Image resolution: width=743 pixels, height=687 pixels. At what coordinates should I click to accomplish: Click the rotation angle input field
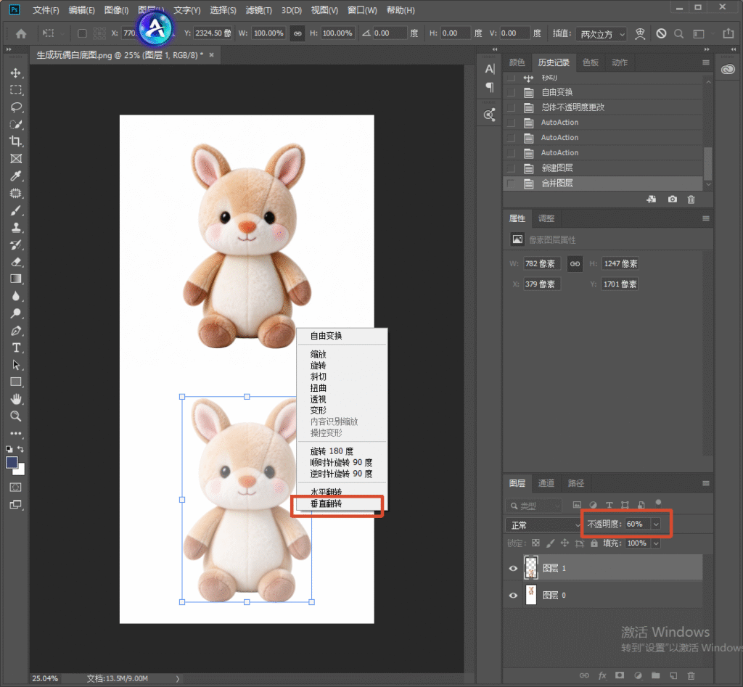389,33
